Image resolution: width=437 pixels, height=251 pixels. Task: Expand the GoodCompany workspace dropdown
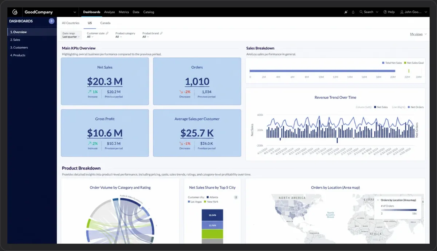click(x=75, y=12)
